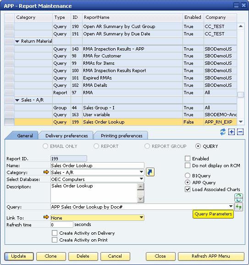The width and height of the screenshot is (249, 265).
Task: Switch to Printing preferences tab
Action: (x=122, y=135)
